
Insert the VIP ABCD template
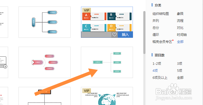click(125, 35)
